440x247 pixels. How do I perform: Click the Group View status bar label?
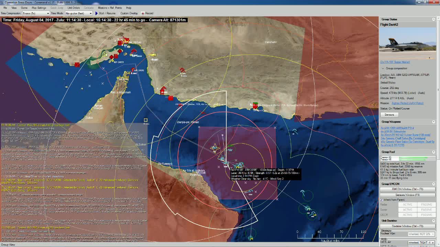pyautogui.click(x=8, y=245)
